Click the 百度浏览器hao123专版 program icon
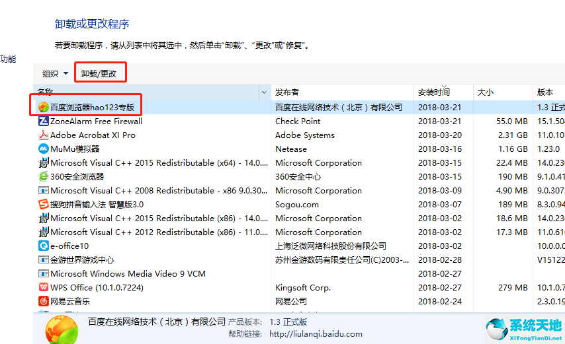This screenshot has width=565, height=344. click(x=43, y=107)
